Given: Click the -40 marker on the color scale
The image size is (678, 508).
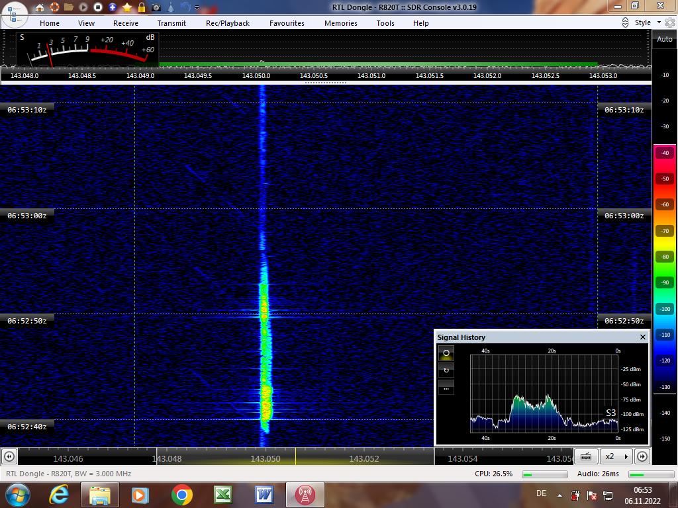Looking at the screenshot, I should [x=665, y=153].
